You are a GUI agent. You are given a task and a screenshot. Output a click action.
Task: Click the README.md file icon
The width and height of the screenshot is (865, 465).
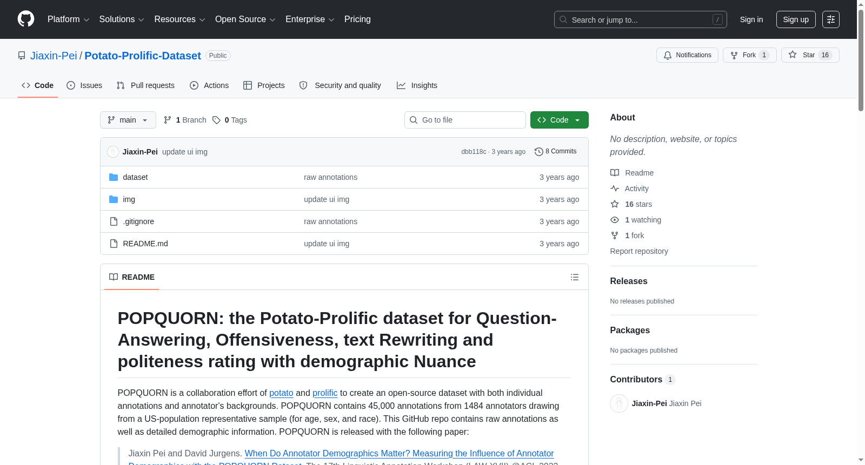(114, 244)
